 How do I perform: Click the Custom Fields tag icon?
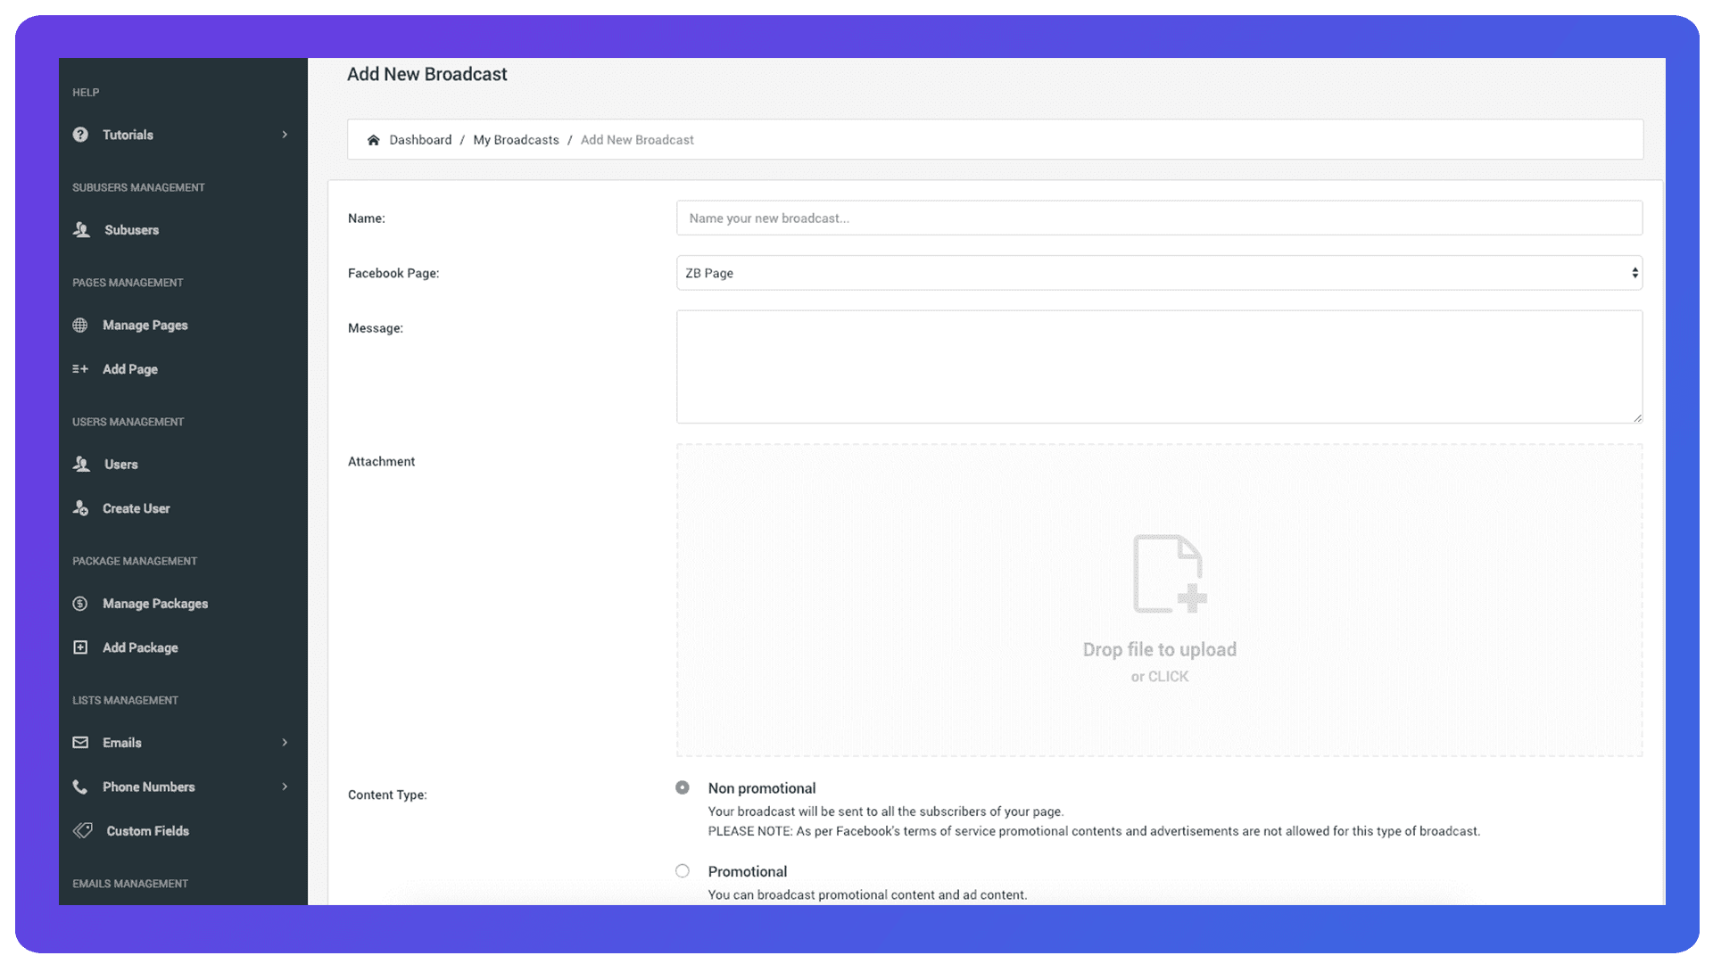tap(82, 831)
